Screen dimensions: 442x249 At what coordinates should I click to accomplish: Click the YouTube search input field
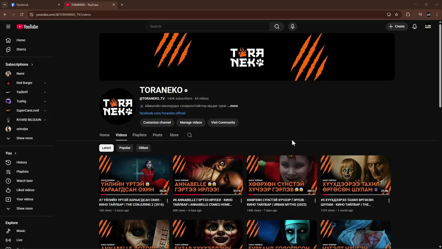(208, 27)
